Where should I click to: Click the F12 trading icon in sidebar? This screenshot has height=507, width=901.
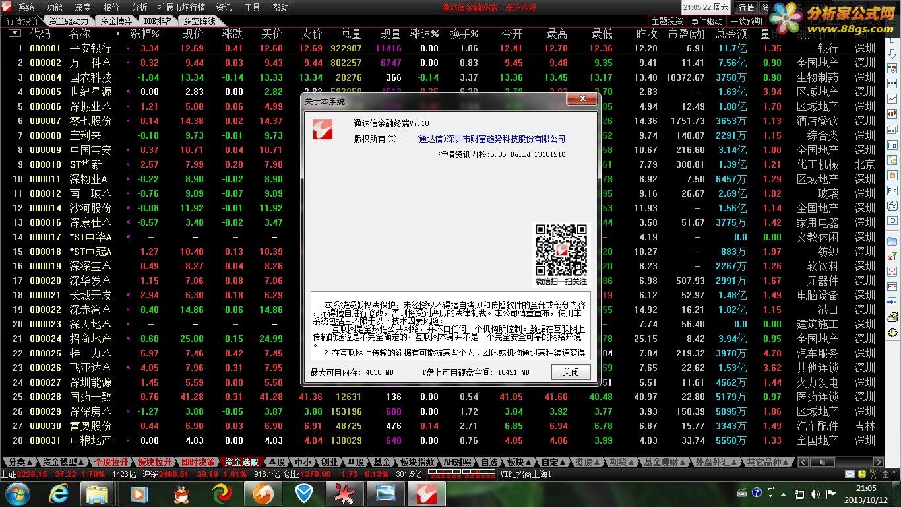tap(892, 190)
